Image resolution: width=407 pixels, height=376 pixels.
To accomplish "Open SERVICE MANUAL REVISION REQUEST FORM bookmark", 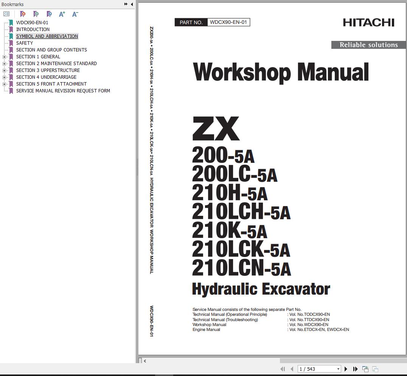I will [63, 91].
